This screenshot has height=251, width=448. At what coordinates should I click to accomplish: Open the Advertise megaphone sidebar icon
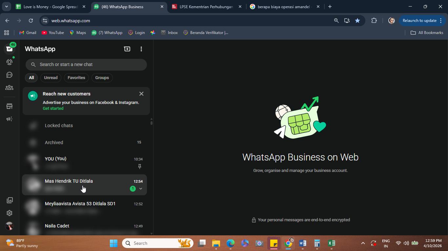tap(9, 119)
